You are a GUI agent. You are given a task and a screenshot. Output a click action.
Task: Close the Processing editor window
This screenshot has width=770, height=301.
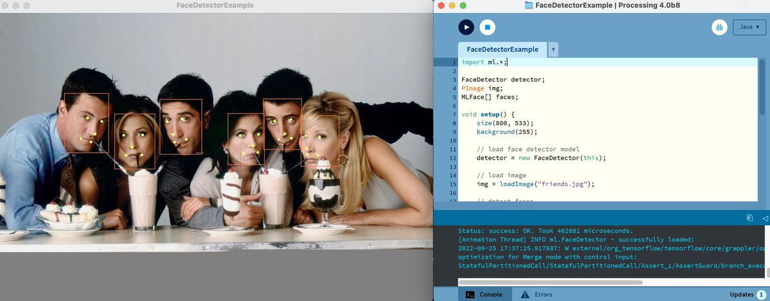[440, 5]
